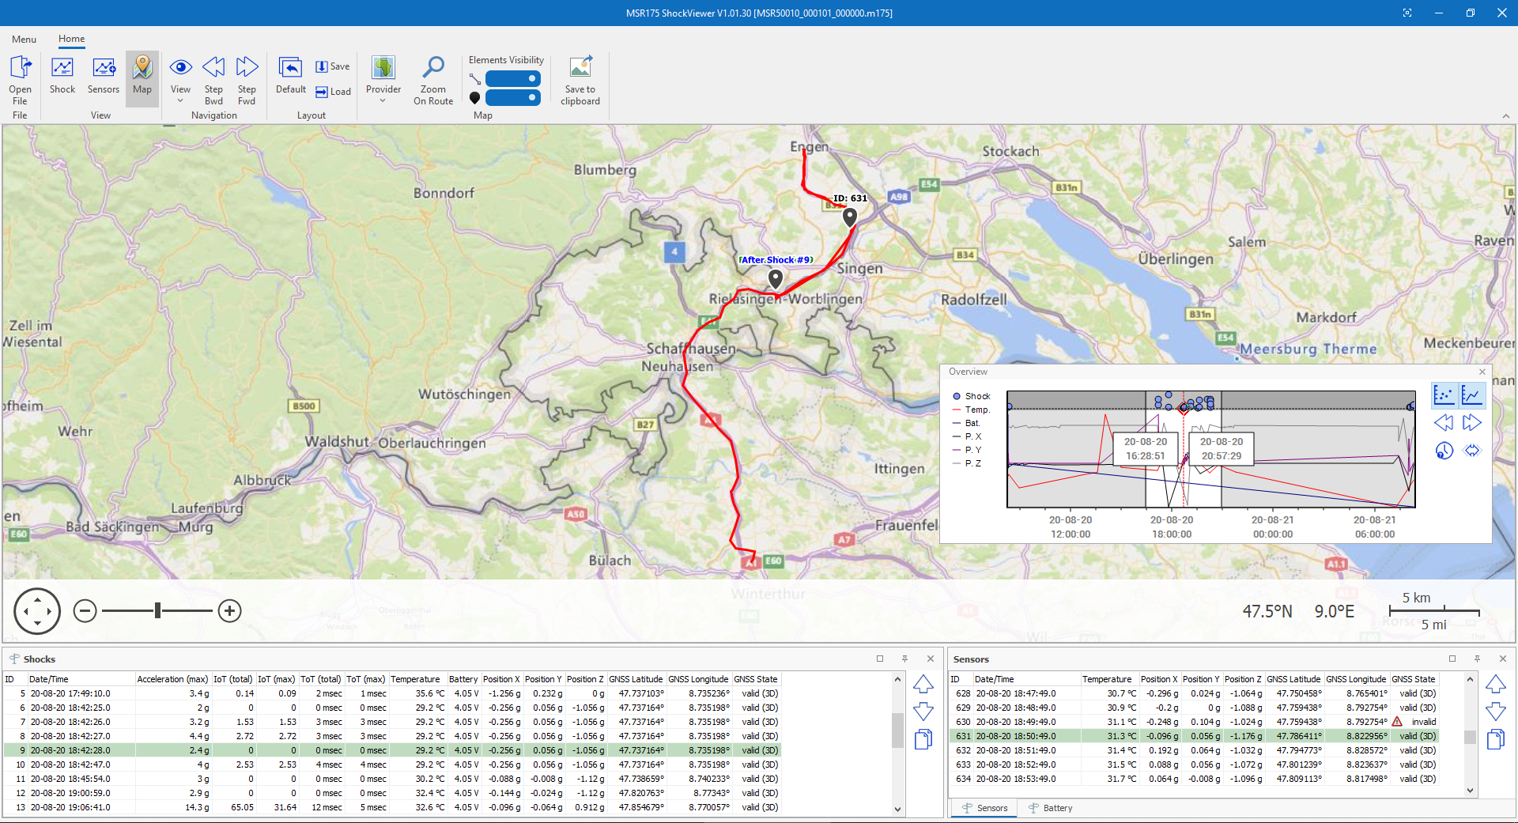Click the map zoom slider handle

pos(158,610)
